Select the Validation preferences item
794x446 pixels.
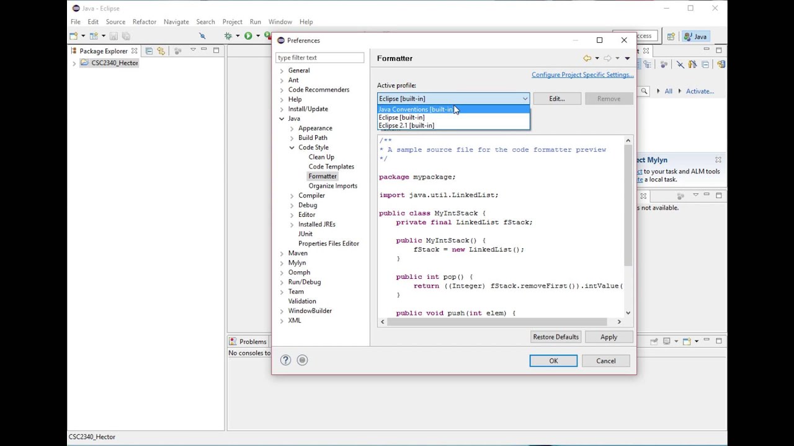pos(302,301)
